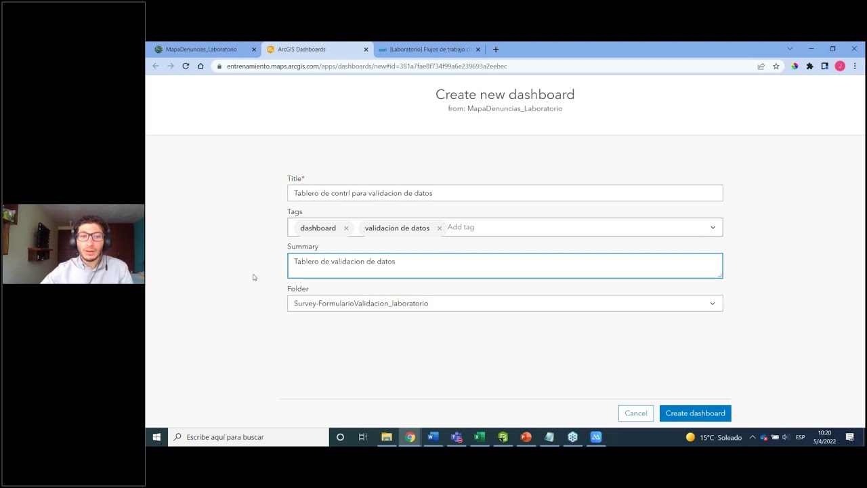Click the Create dashboard button
867x488 pixels.
tap(696, 413)
